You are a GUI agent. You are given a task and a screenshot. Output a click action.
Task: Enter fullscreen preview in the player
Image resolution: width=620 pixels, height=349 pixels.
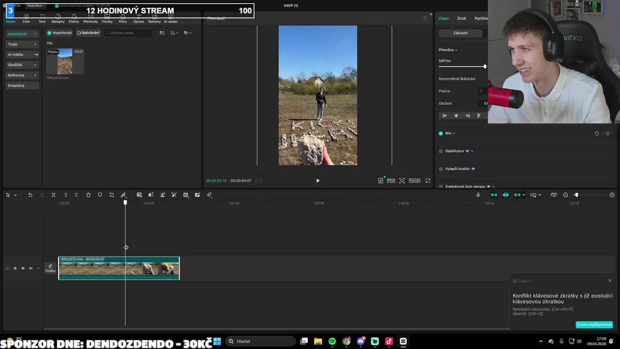(x=428, y=180)
